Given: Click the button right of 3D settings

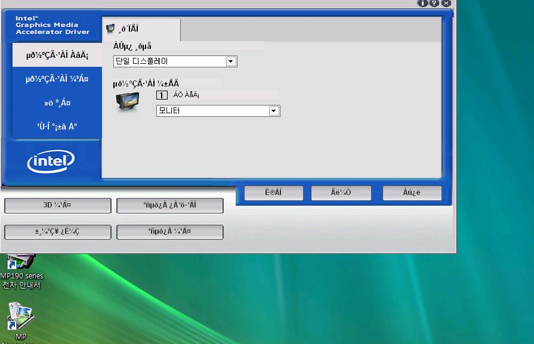Looking at the screenshot, I should 169,205.
